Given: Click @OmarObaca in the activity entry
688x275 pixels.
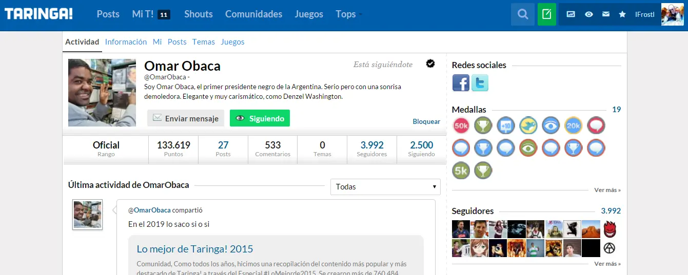Looking at the screenshot, I should (x=149, y=210).
